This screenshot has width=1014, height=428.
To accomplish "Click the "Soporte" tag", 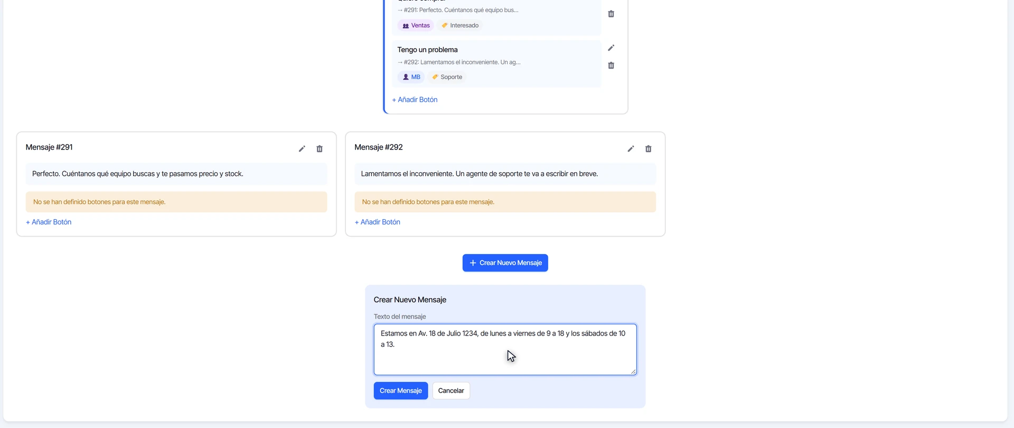I will point(447,77).
